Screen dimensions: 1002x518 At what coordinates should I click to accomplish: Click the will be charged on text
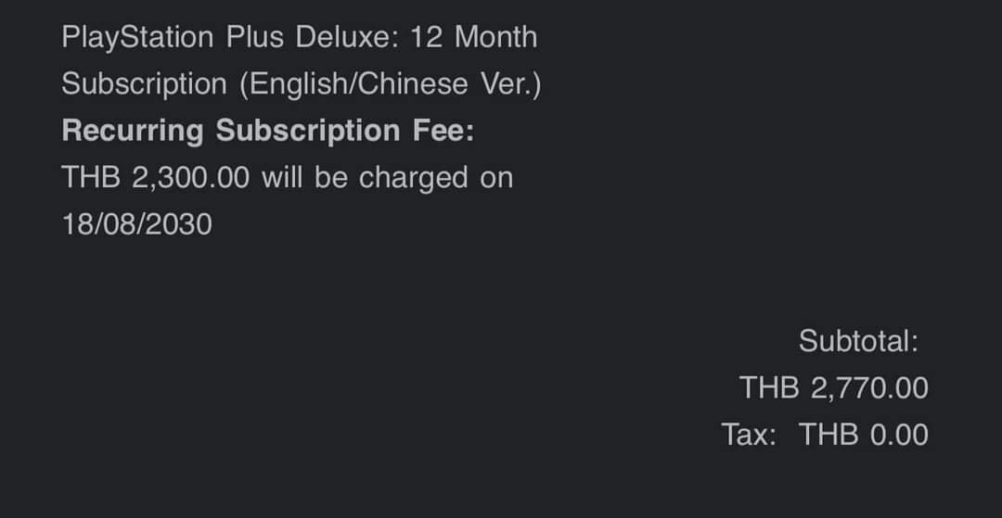[387, 177]
